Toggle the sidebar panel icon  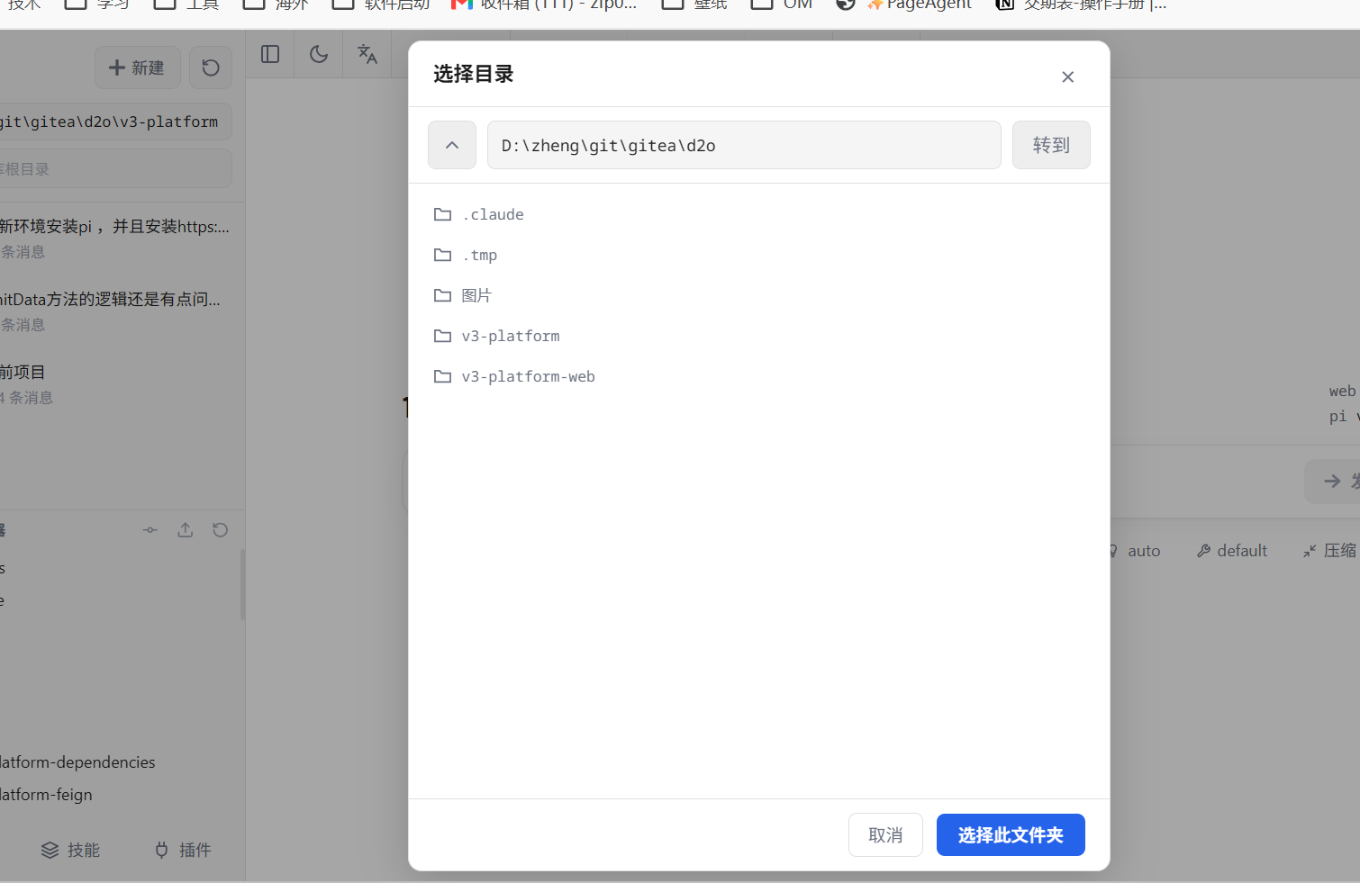[270, 54]
